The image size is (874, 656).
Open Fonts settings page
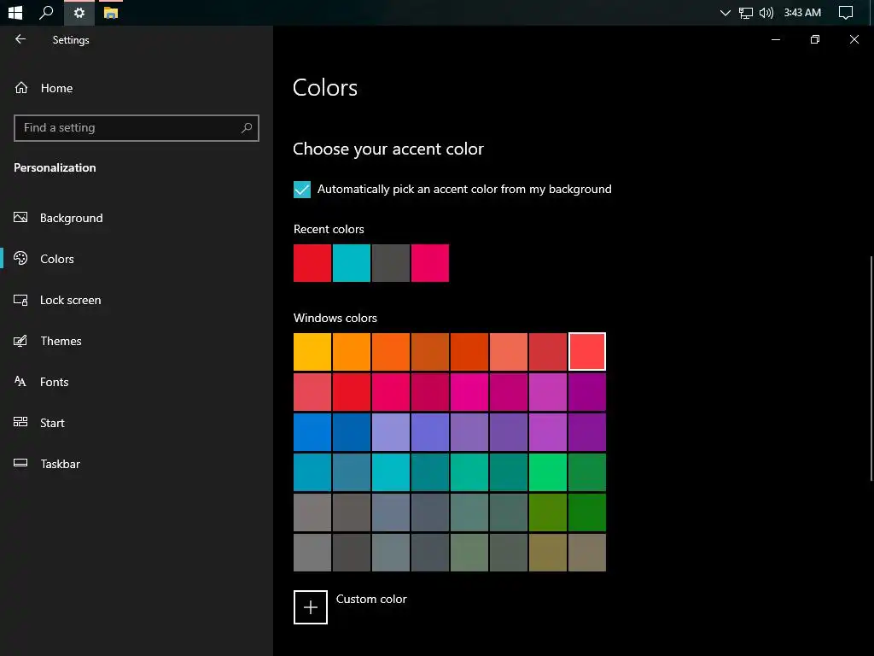tap(54, 382)
